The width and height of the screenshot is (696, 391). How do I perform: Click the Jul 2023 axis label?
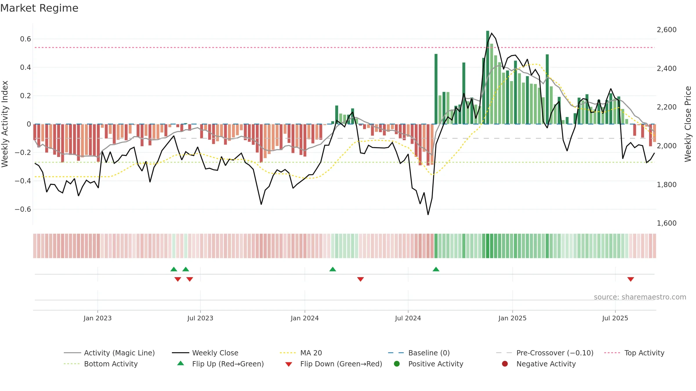pos(200,318)
